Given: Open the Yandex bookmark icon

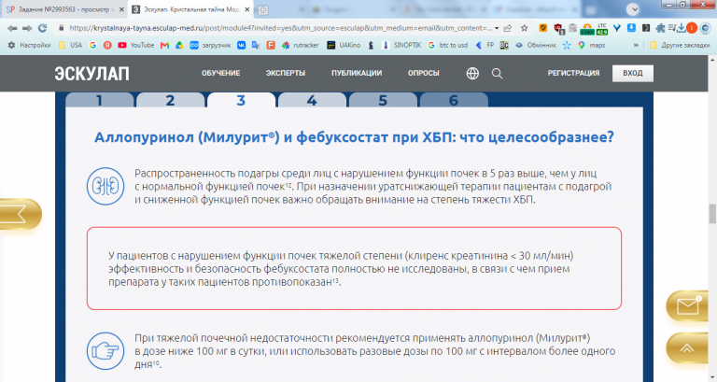Looking at the screenshot, I should [107, 45].
